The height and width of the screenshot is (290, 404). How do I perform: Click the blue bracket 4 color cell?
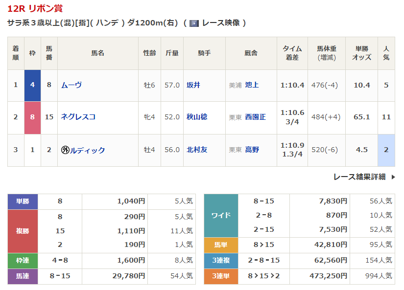(32, 85)
